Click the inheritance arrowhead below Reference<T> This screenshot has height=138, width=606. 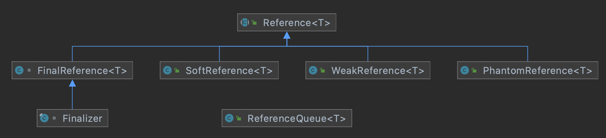(287, 35)
